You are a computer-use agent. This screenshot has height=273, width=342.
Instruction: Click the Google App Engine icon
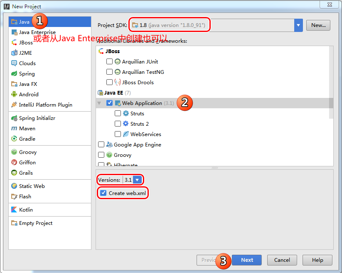tap(109, 144)
